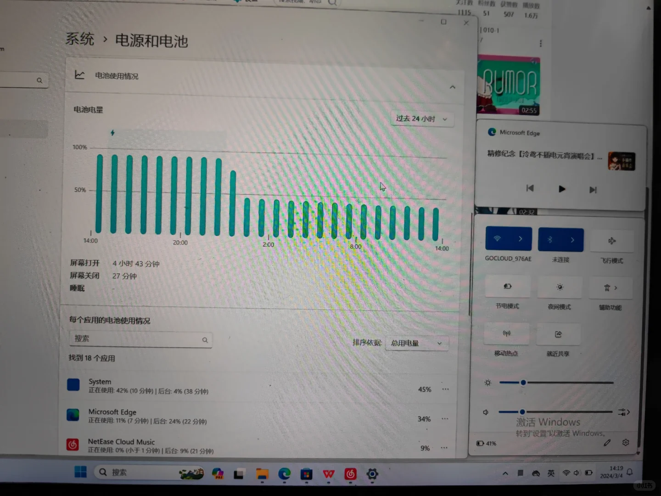The image size is (661, 496).
Task: Skip to next track in Edge media controls
Action: [593, 188]
